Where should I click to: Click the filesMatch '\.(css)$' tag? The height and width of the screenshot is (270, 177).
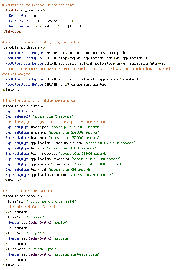click(26, 217)
